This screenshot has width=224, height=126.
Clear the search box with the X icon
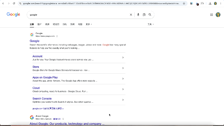[x=131, y=15]
